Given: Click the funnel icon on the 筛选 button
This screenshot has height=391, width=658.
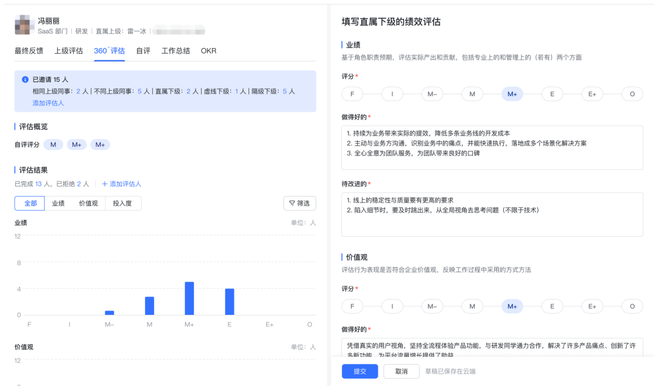Looking at the screenshot, I should click(x=292, y=203).
